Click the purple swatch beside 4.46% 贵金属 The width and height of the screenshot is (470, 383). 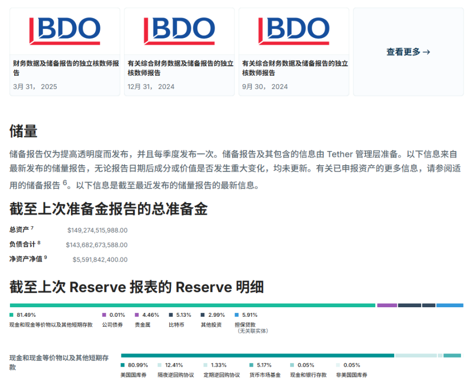pyautogui.click(x=137, y=315)
